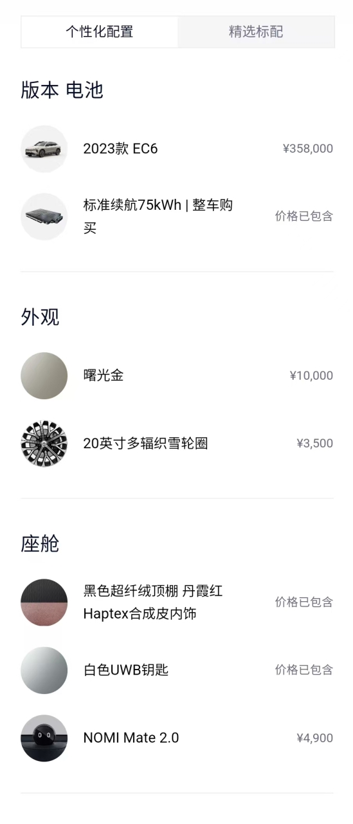Open the 精选标配 tab
This screenshot has height=824, width=353.
tap(256, 32)
